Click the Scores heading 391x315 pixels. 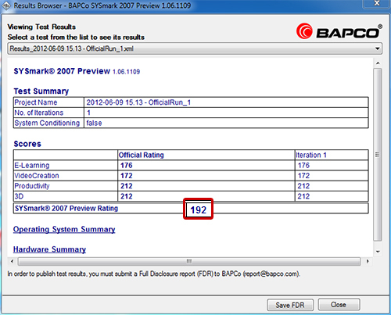pyautogui.click(x=27, y=144)
